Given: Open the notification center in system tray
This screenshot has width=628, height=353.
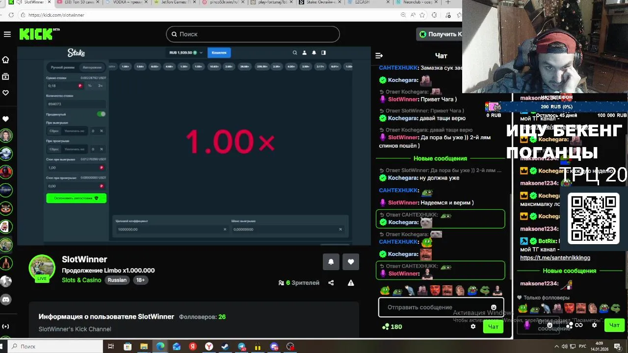Looking at the screenshot, I should pyautogui.click(x=618, y=347).
